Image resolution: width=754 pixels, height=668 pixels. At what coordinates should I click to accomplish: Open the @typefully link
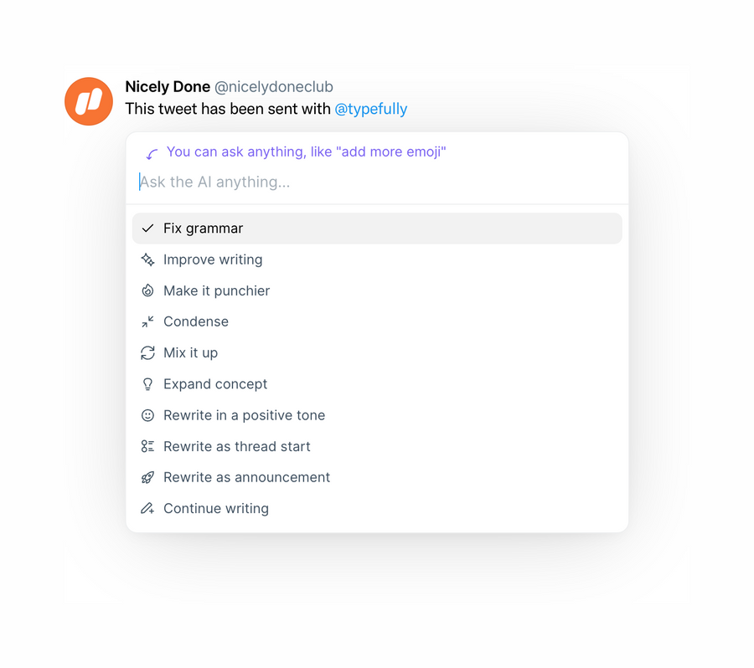coord(371,109)
